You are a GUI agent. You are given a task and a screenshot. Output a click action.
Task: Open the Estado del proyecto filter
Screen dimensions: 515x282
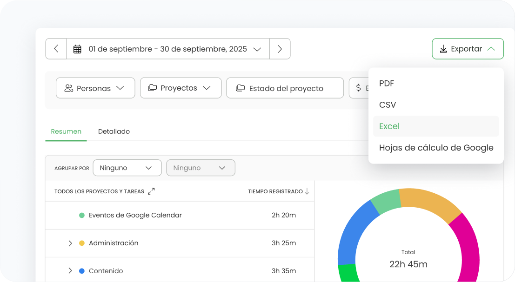coord(285,88)
